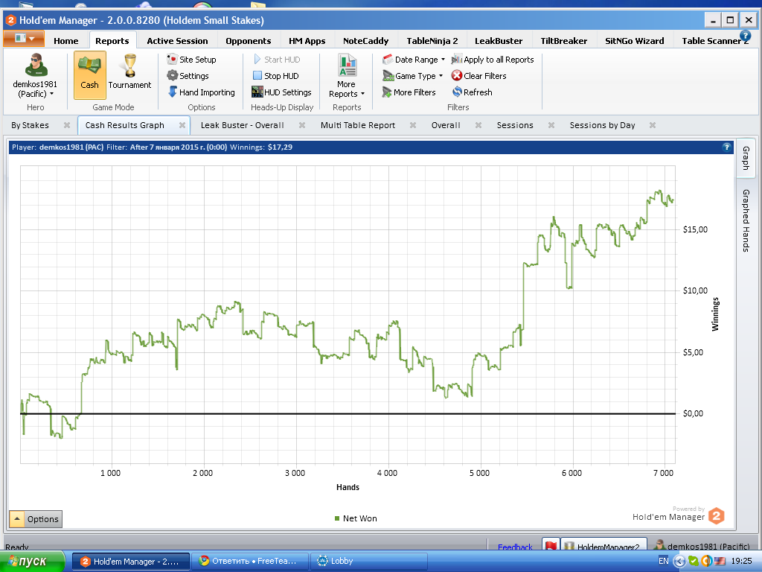Image resolution: width=762 pixels, height=572 pixels.
Task: Expand the graph Options panel
Action: (36, 519)
